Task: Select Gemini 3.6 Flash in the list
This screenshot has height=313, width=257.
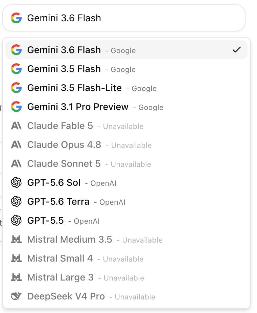Action: 126,50
